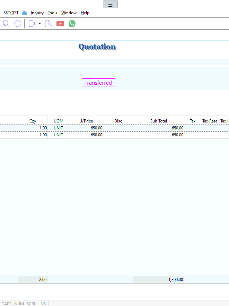The width and height of the screenshot is (229, 306).
Task: Click the printer icon
Action: (x=31, y=24)
